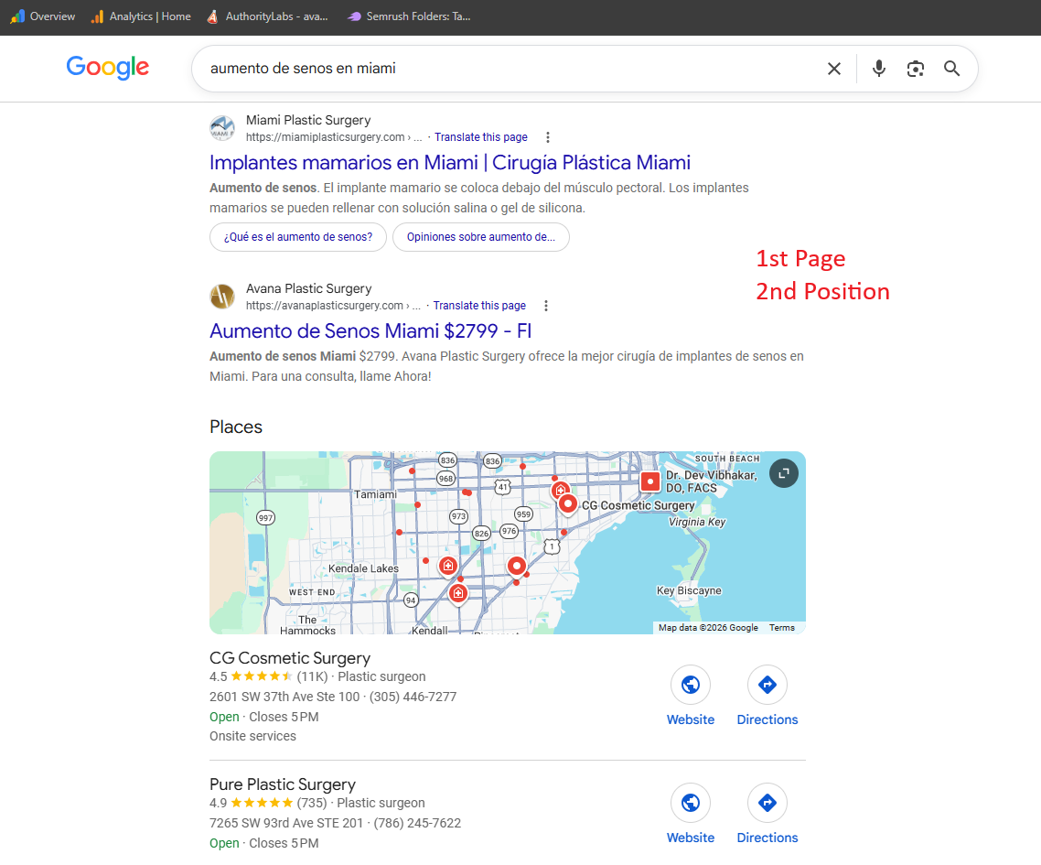The height and width of the screenshot is (865, 1041).
Task: Start voice search with microphone icon
Action: click(x=878, y=69)
